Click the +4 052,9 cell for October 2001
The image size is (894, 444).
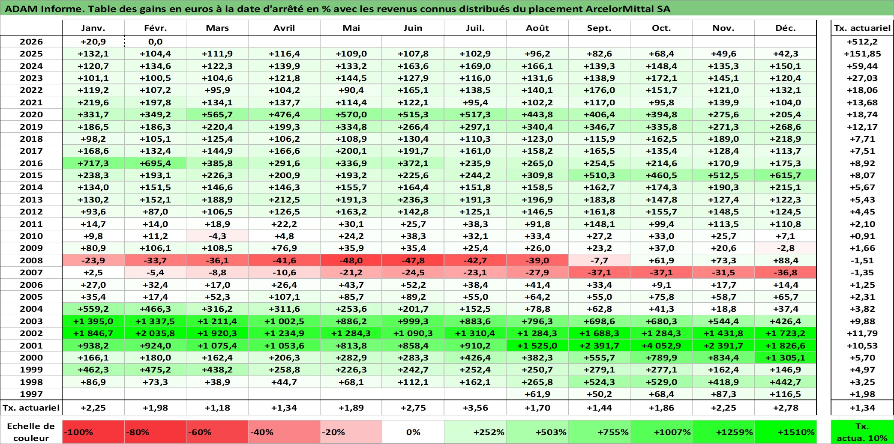click(x=661, y=346)
